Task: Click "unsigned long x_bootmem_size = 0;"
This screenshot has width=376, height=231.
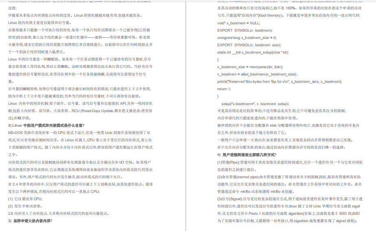Action: [x=247, y=37]
